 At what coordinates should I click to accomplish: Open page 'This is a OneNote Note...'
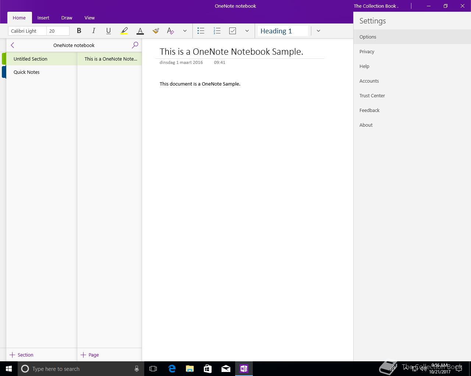109,59
